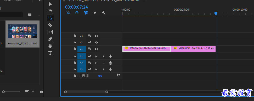254x101 pixels.
Task: Target the V3 track label
Action: click(81, 36)
